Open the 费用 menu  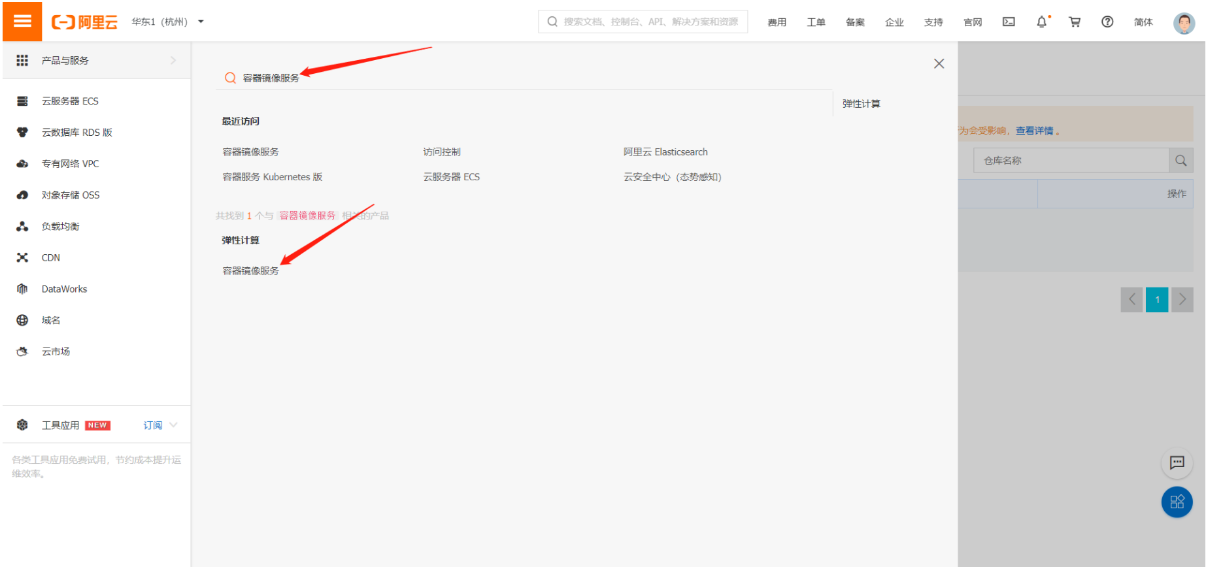click(777, 22)
